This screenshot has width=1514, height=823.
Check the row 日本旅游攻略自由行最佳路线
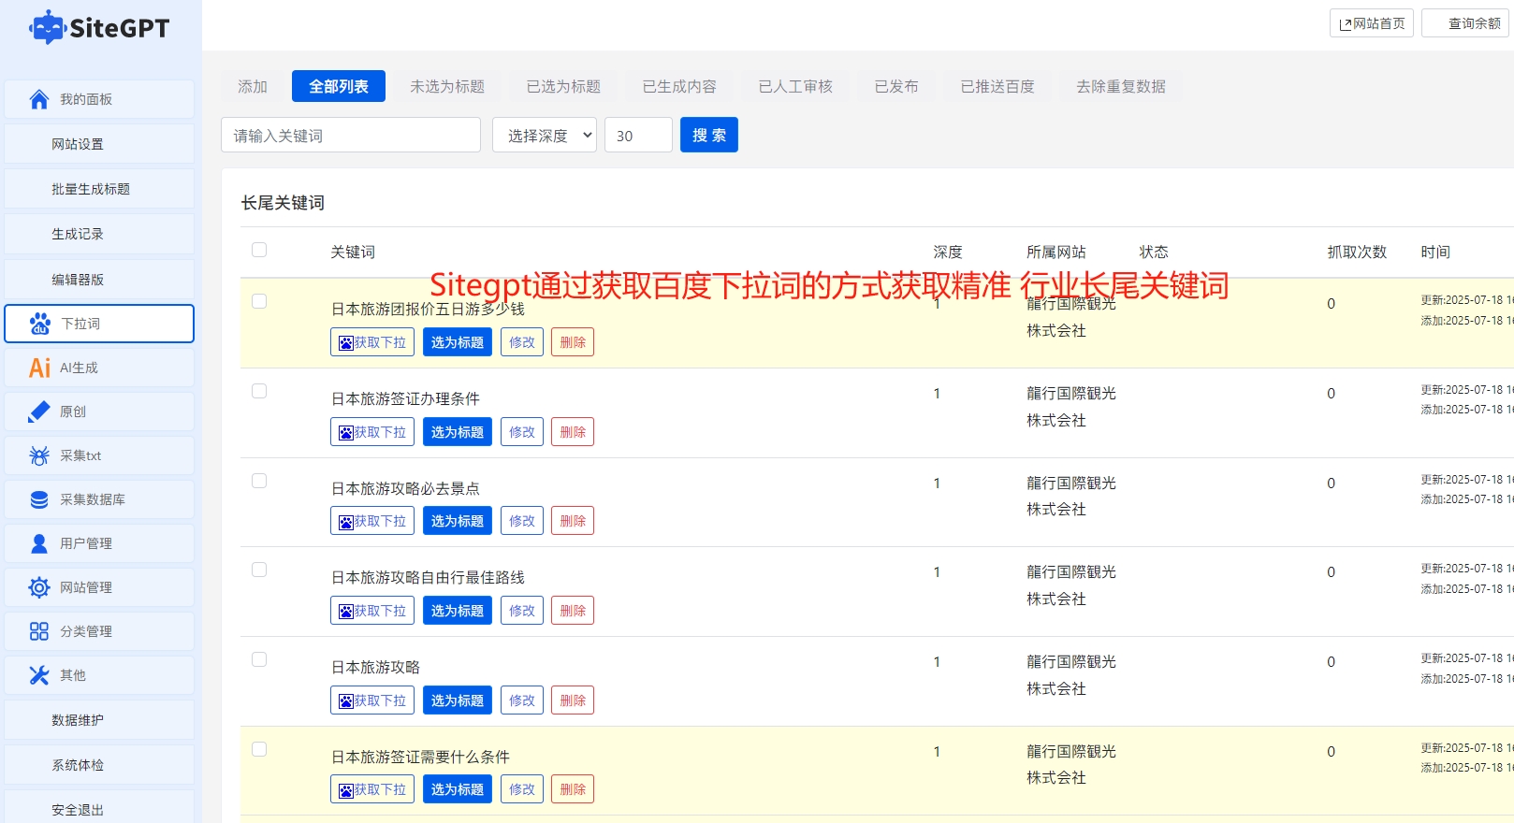(x=259, y=570)
